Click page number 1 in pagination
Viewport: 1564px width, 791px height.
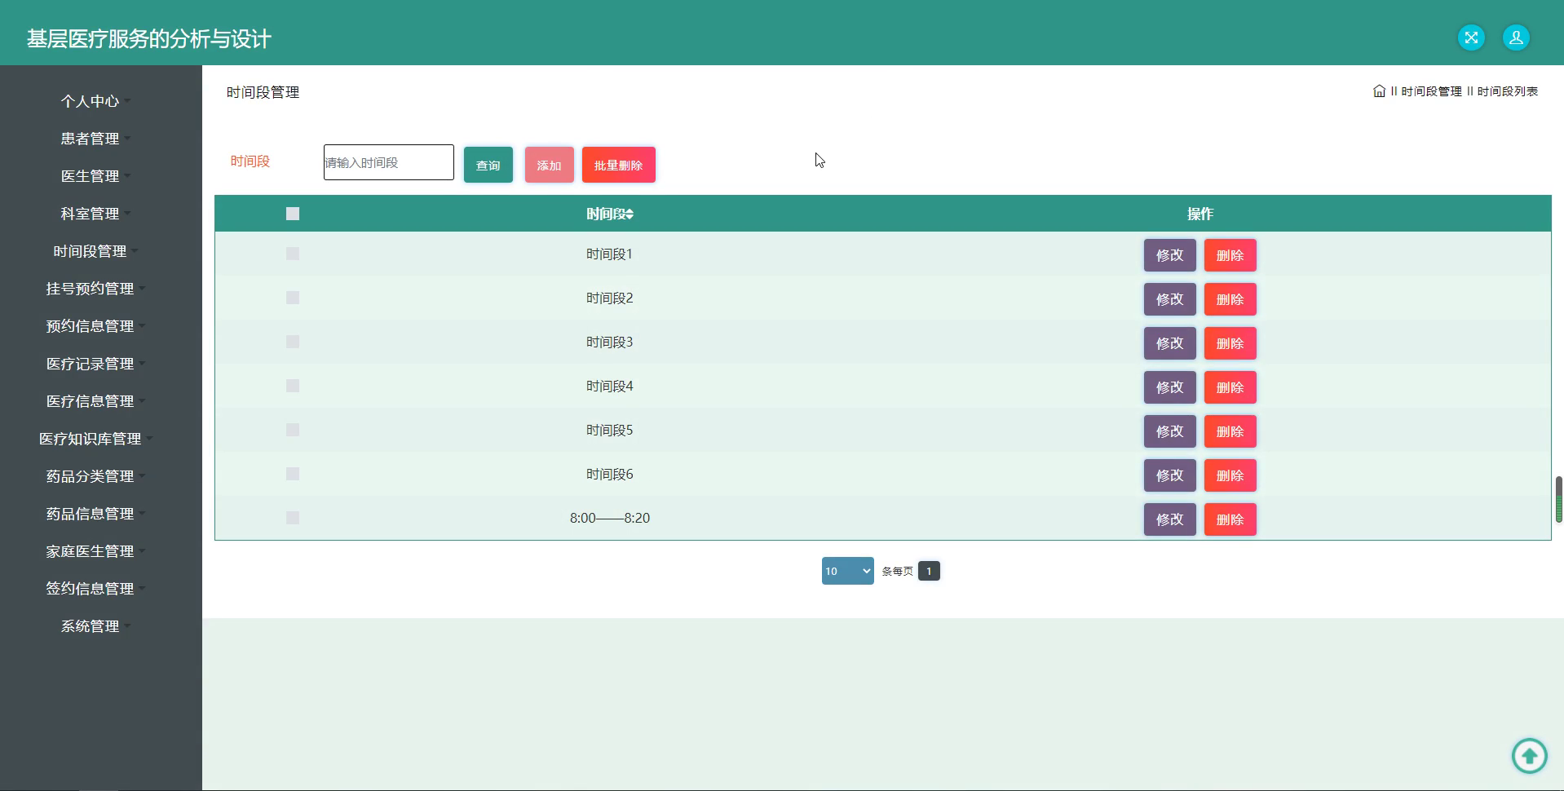pyautogui.click(x=929, y=571)
